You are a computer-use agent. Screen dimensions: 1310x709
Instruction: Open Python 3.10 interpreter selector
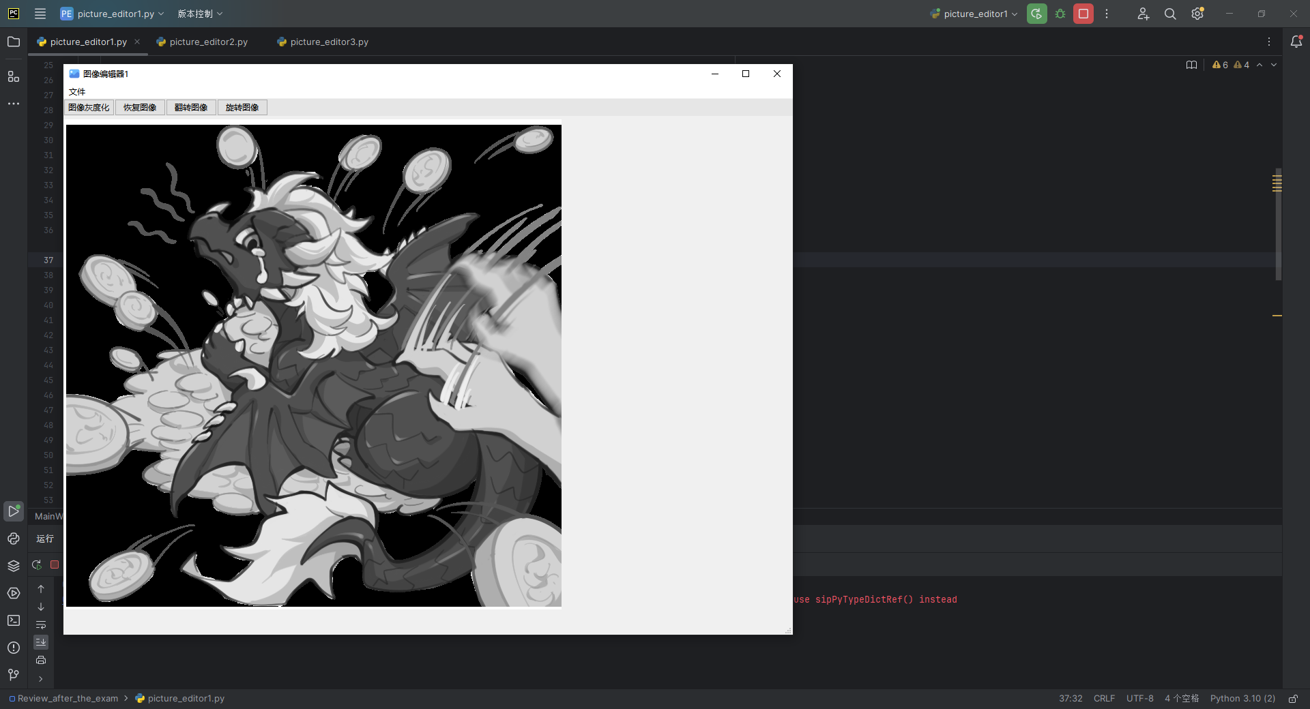(x=1242, y=699)
